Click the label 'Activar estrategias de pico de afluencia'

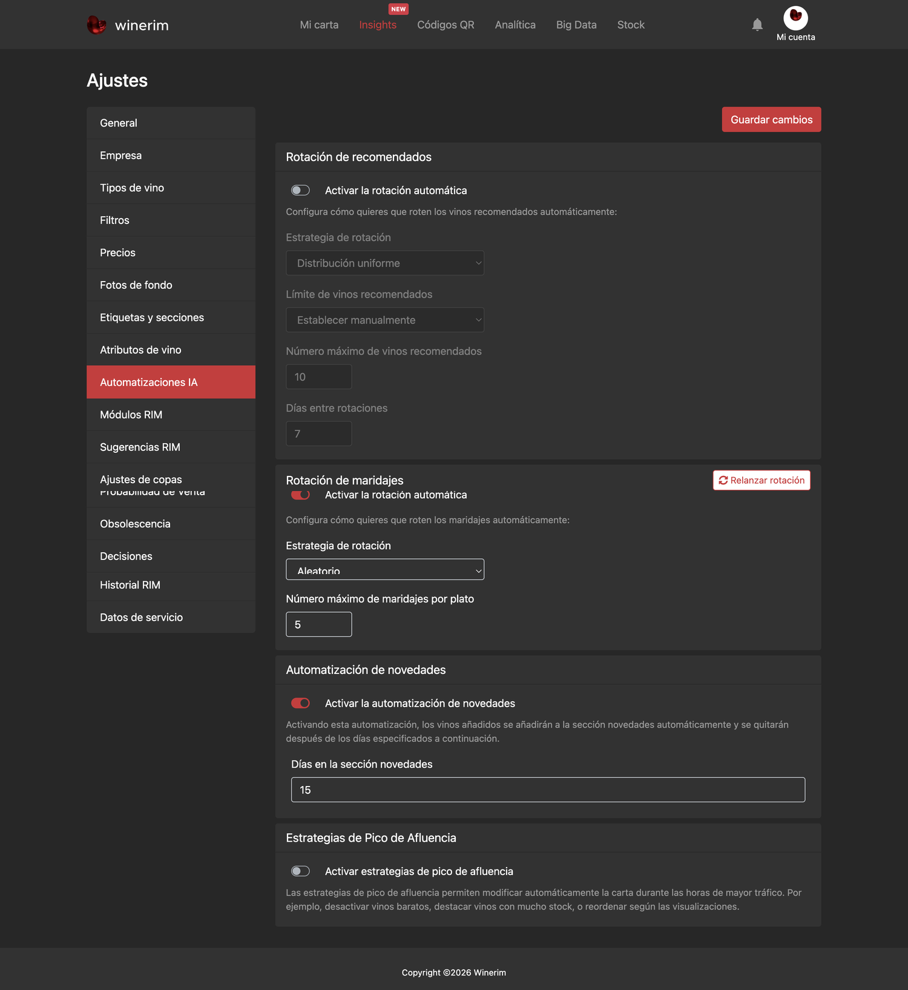click(x=419, y=871)
